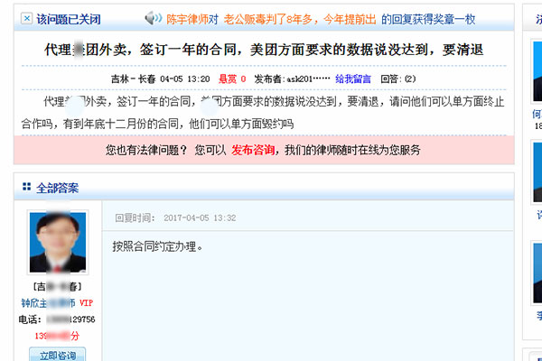The height and width of the screenshot is (361, 542).
Task: Click the speaker announcement icon
Action: 153,18
